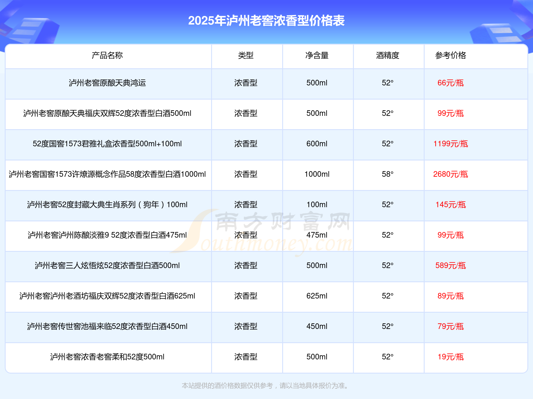Click the 19元/瓶 price
This screenshot has width=533, height=399.
tap(451, 357)
